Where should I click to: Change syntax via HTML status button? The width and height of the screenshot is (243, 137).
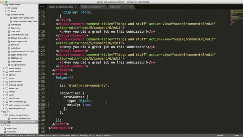tap(237, 135)
